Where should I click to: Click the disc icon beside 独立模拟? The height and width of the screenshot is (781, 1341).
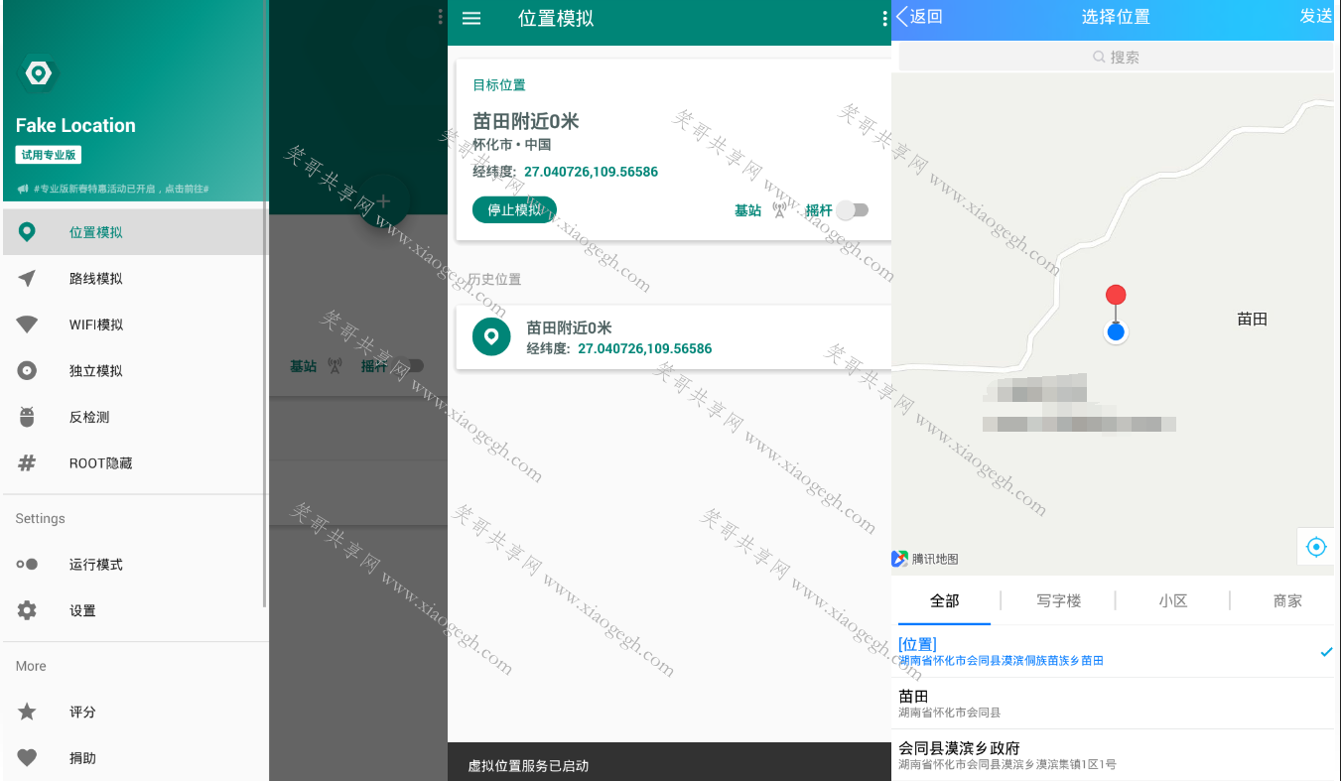tap(27, 371)
